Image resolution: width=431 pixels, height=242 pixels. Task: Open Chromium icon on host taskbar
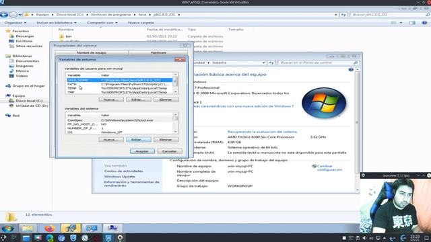(61, 238)
